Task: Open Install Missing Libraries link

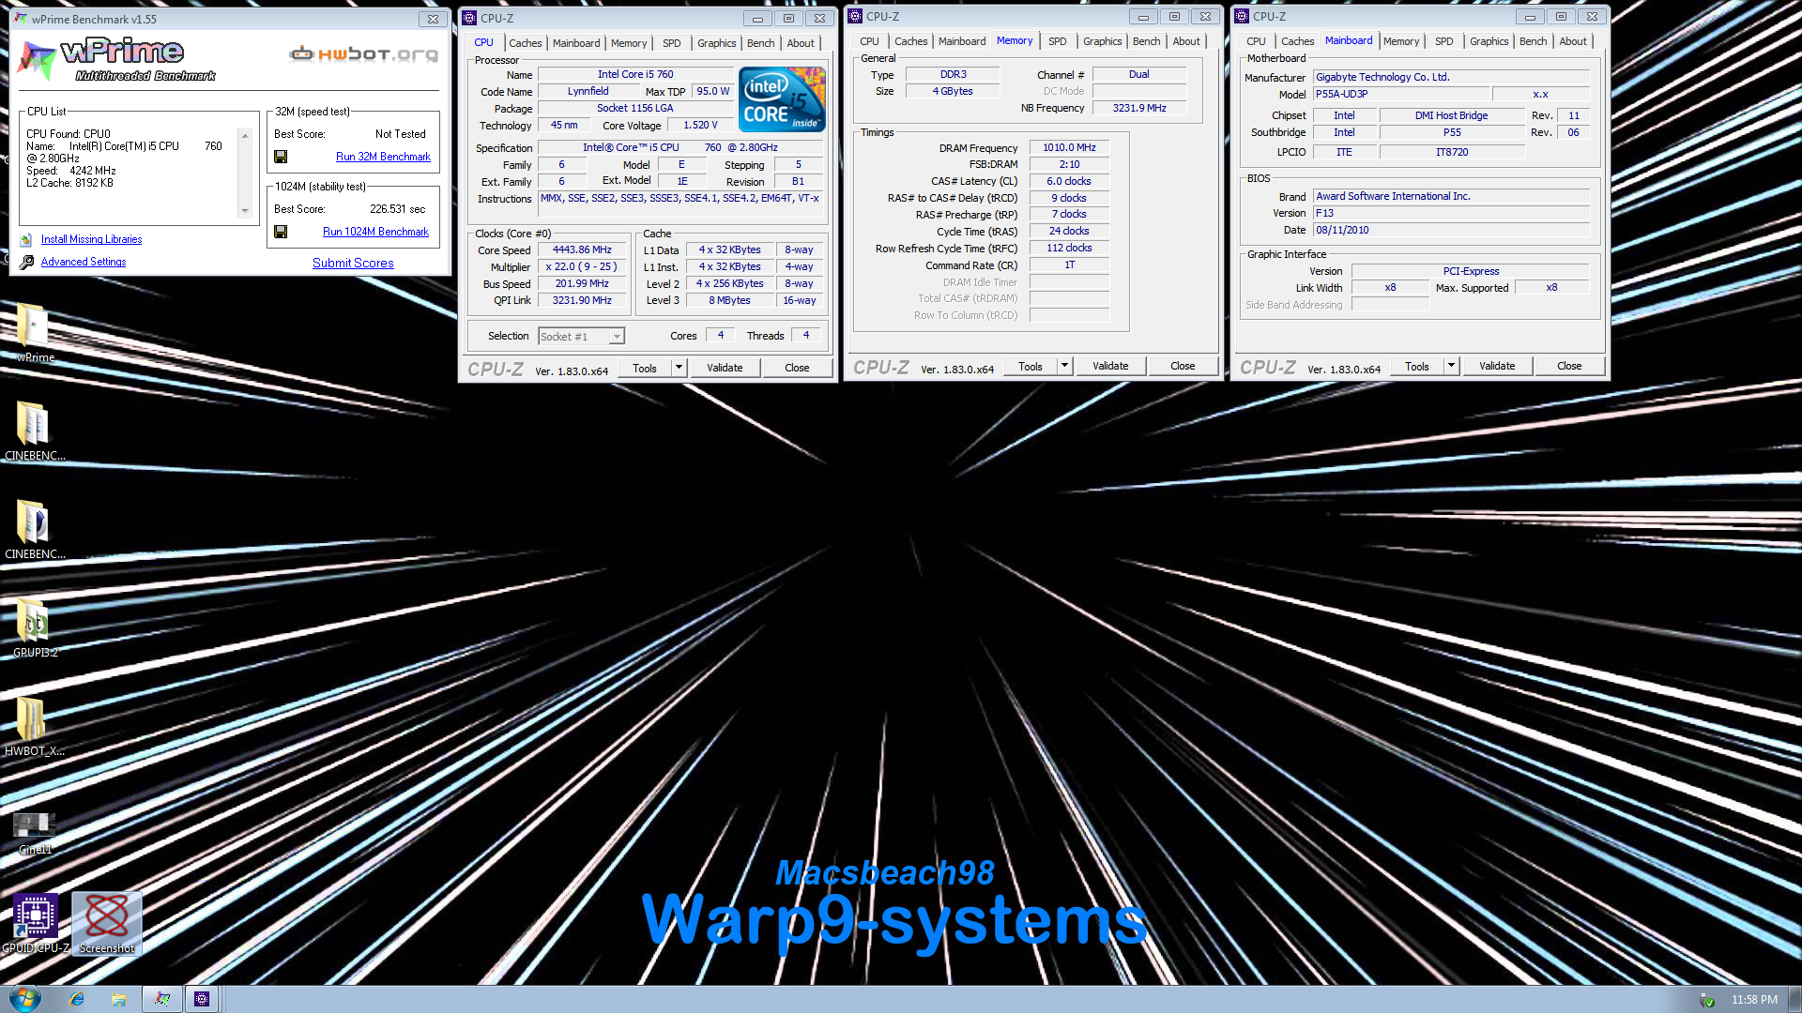Action: tap(91, 240)
